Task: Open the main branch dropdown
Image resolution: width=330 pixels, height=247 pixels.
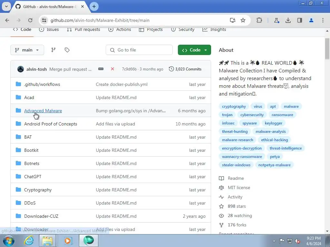Action: coord(27,50)
